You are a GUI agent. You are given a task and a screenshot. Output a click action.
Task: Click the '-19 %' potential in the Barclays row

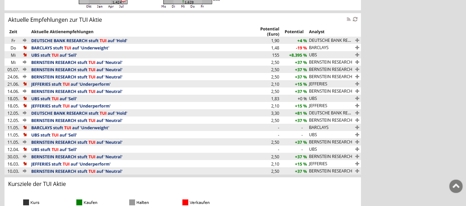point(301,48)
